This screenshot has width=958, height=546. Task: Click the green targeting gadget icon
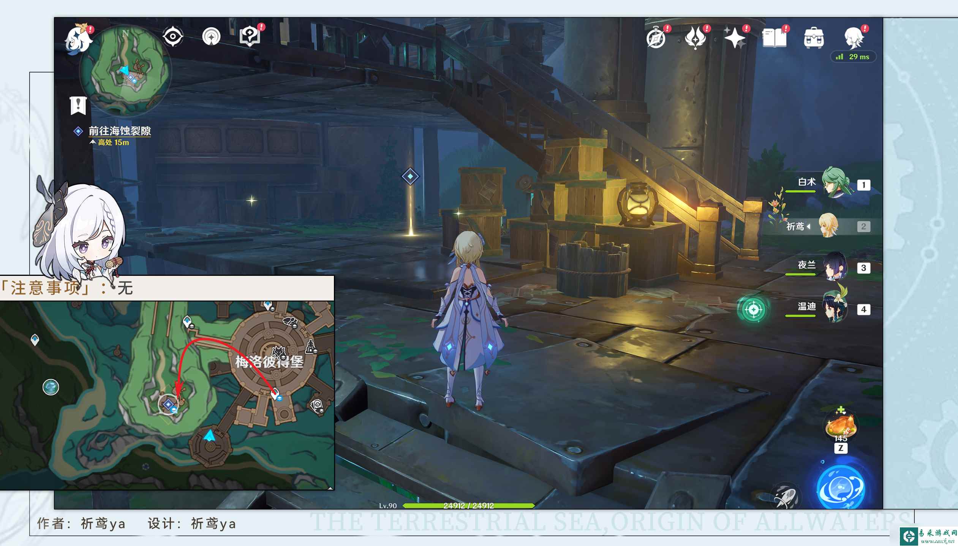[x=754, y=310]
